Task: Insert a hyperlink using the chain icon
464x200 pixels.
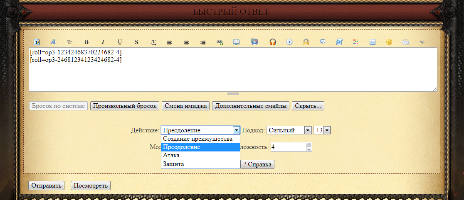Action: pyautogui.click(x=220, y=42)
